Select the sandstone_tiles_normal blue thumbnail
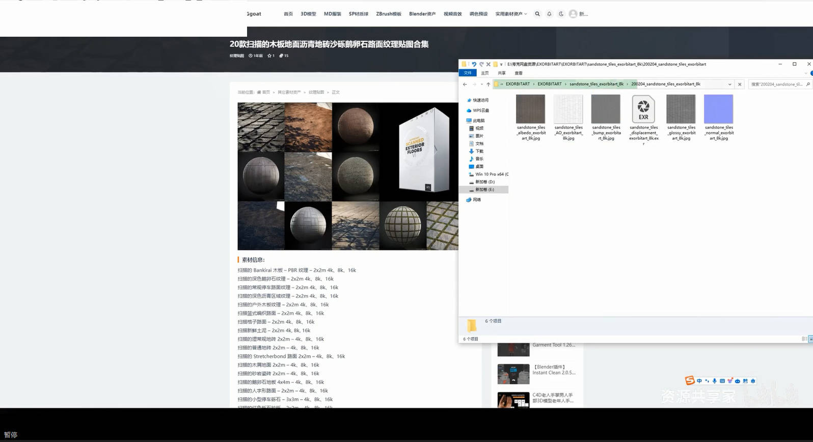This screenshot has width=813, height=442. point(718,109)
